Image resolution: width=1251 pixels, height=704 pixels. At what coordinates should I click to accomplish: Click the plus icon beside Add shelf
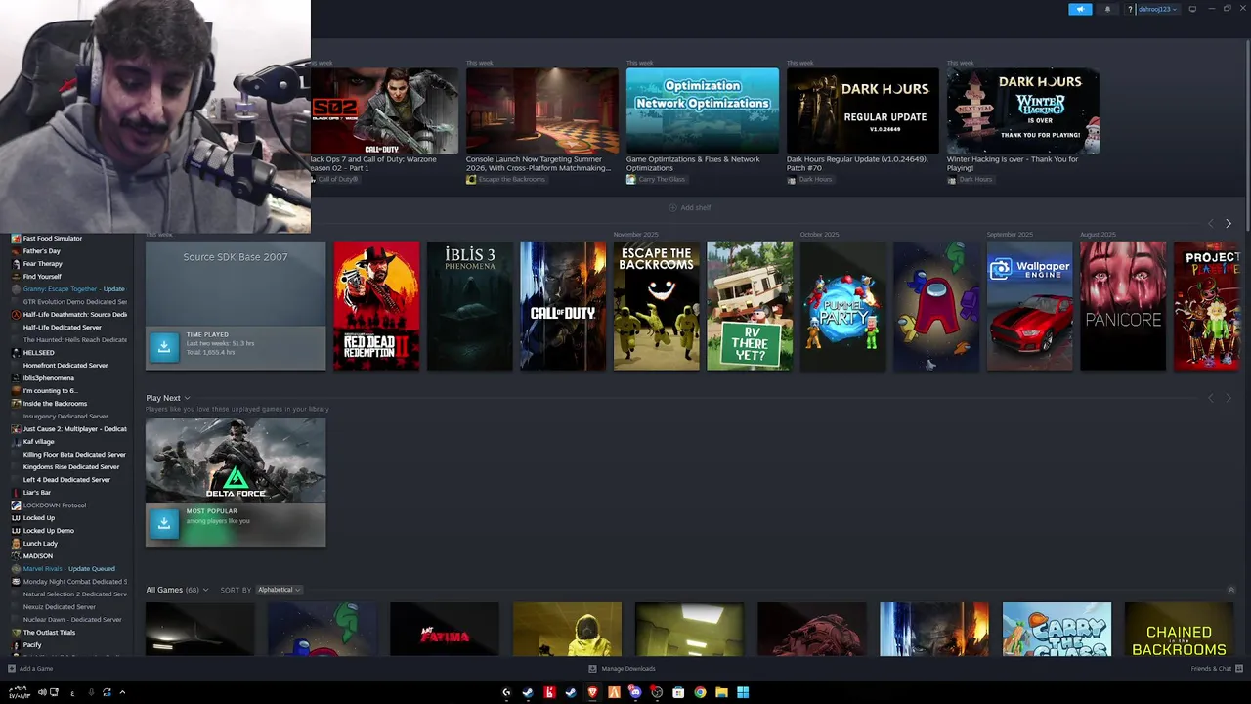pos(672,207)
